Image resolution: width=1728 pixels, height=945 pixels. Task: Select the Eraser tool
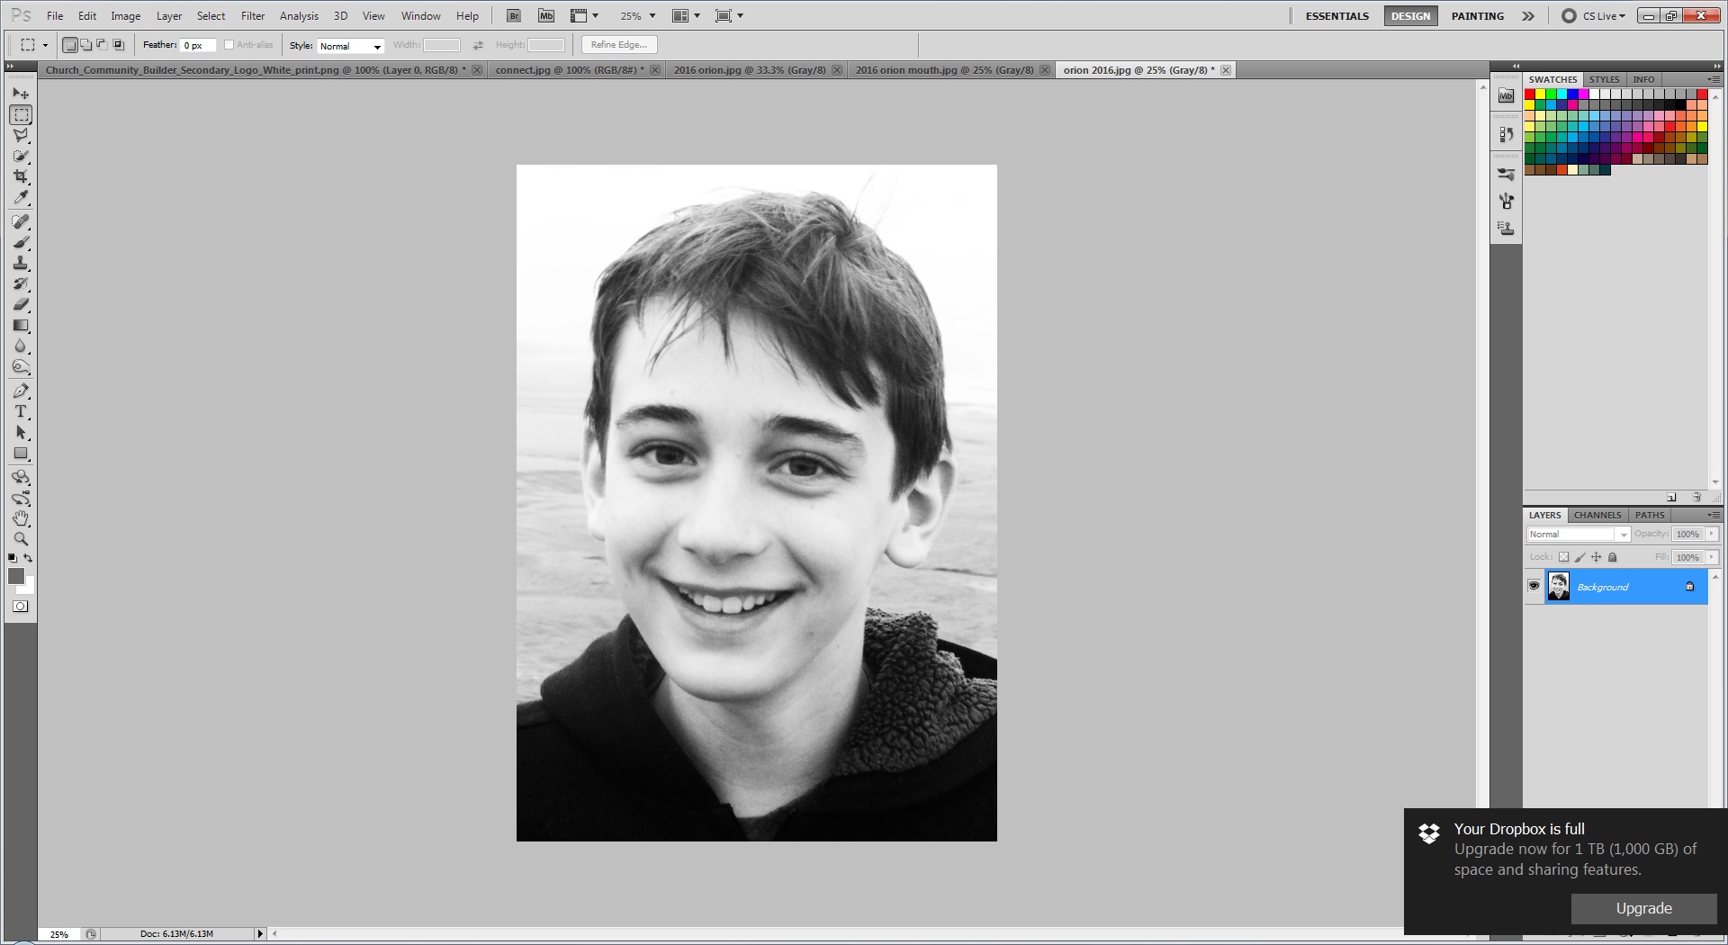pyautogui.click(x=21, y=304)
